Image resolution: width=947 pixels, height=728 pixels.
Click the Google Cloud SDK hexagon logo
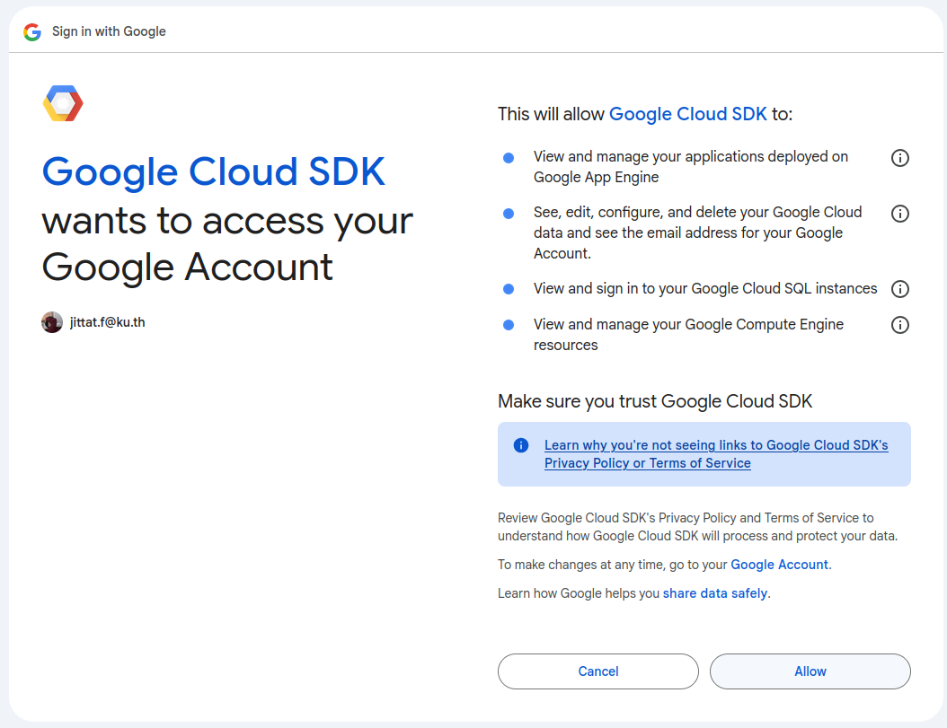click(x=62, y=102)
